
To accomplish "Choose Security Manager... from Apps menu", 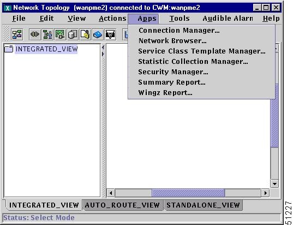I will 201,72.
